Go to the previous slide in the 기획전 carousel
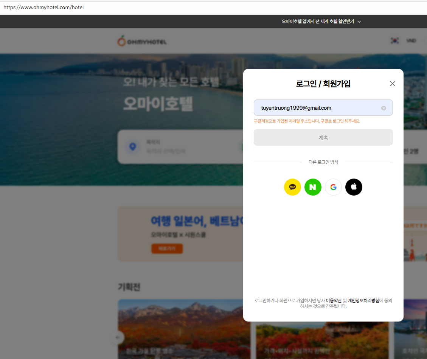This screenshot has height=359, width=427. [x=118, y=337]
